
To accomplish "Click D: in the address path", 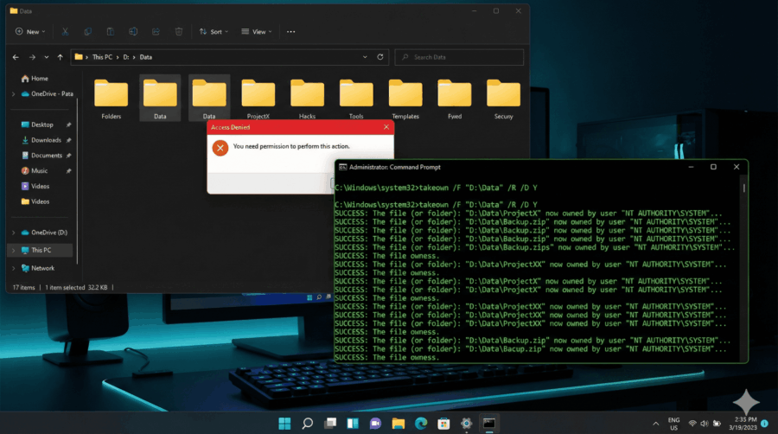I will click(126, 57).
